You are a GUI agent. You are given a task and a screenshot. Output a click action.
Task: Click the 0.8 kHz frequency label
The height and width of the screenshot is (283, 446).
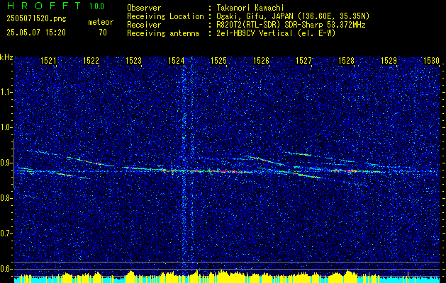6,198
